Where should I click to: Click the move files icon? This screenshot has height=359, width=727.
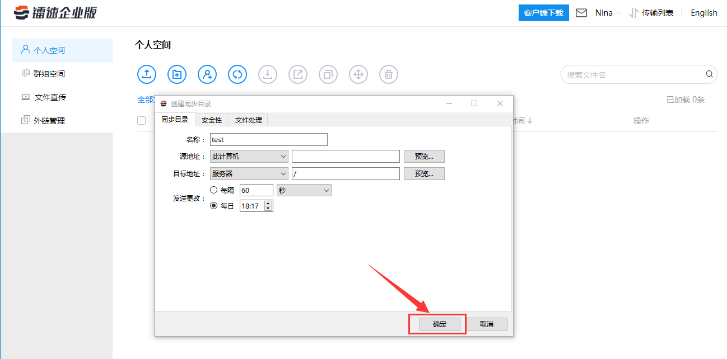[358, 74]
